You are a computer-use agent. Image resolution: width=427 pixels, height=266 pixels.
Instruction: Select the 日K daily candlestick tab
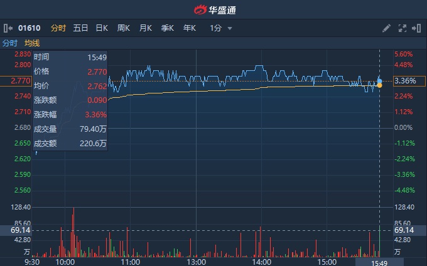(102, 28)
